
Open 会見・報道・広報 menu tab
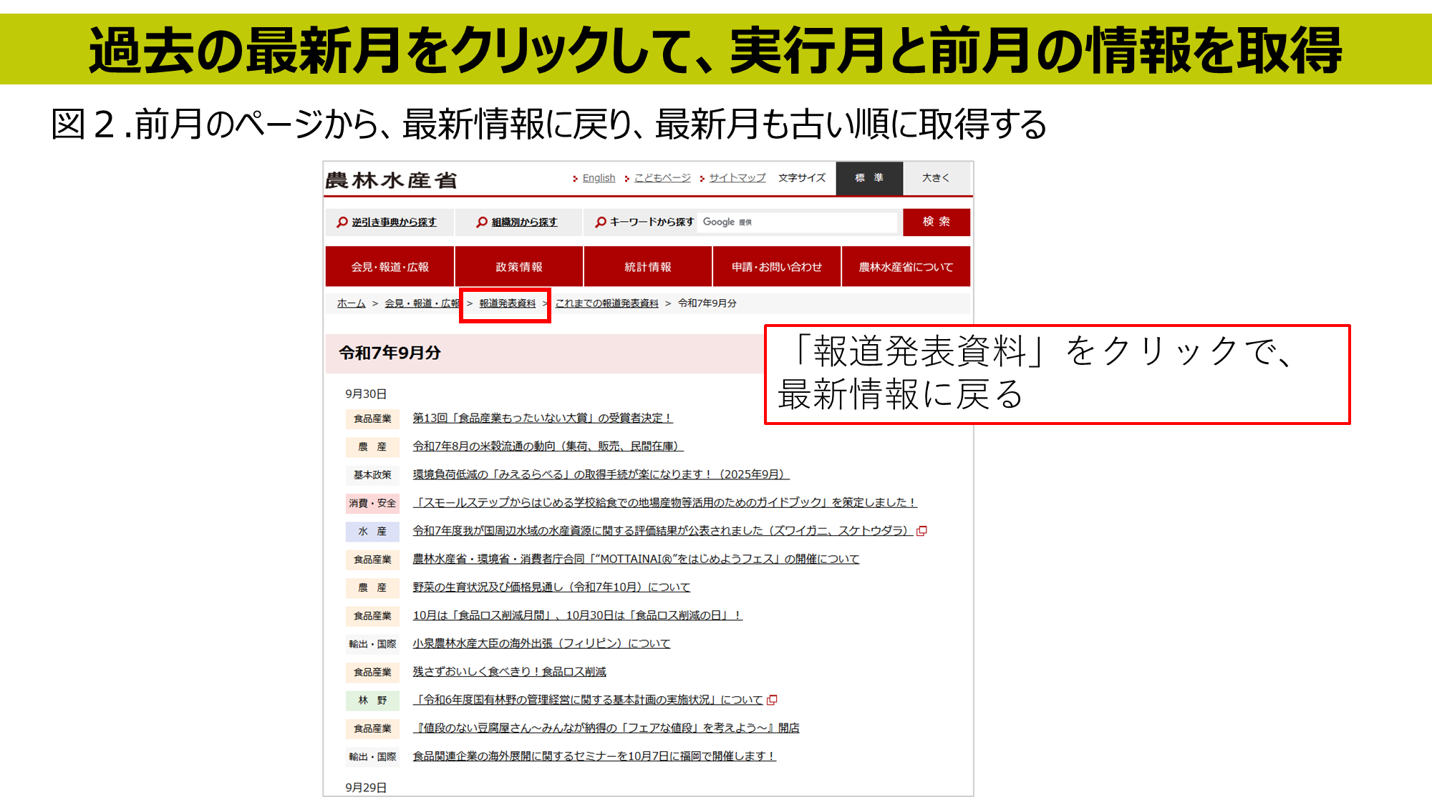[x=390, y=267]
